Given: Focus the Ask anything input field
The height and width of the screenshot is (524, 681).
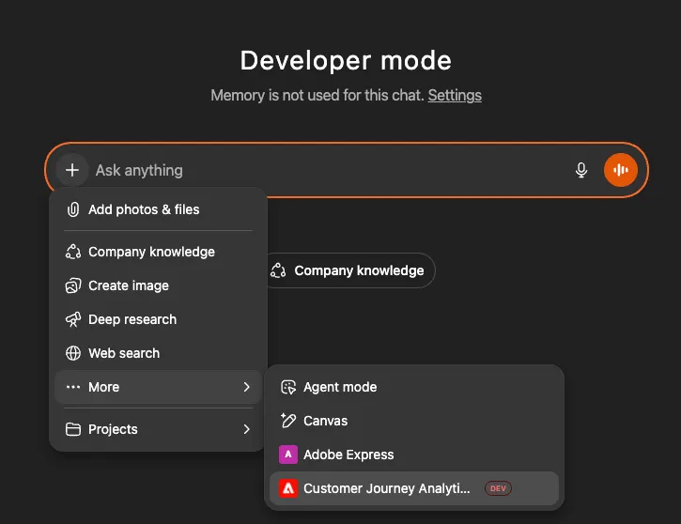Looking at the screenshot, I should pyautogui.click(x=330, y=170).
